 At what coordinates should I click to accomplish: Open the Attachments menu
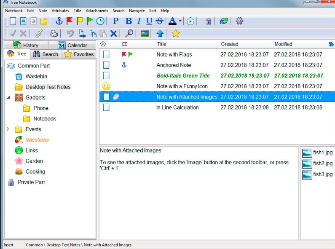coord(97,11)
